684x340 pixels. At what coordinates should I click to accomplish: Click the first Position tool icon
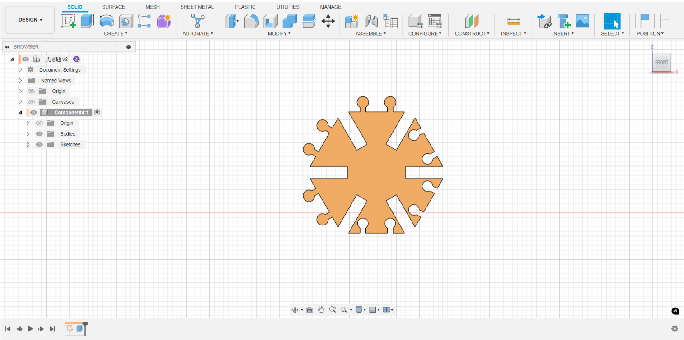pos(642,21)
